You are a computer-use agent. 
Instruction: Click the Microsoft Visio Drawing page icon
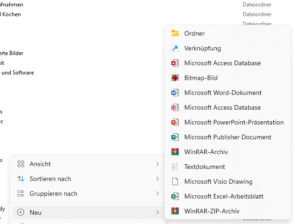tap(175, 181)
